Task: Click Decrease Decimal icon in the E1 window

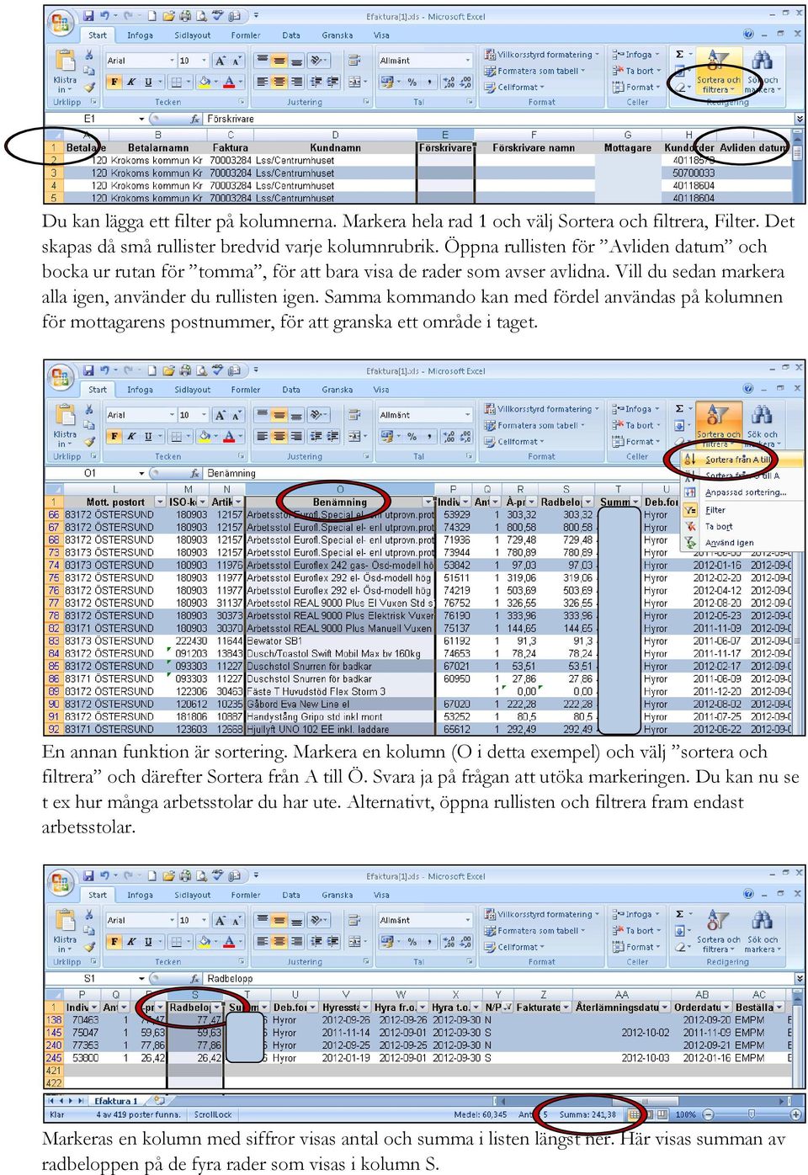Action: [x=464, y=82]
